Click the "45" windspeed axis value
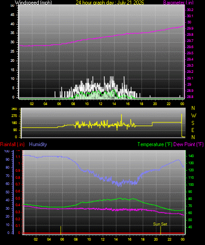The height and width of the screenshot is (245, 205). (12, 15)
